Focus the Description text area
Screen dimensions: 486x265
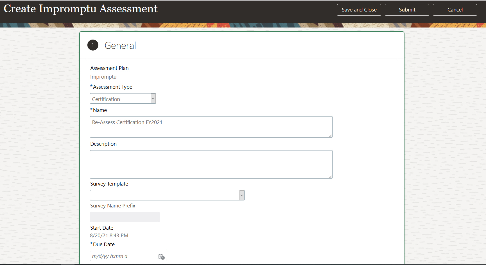point(211,164)
